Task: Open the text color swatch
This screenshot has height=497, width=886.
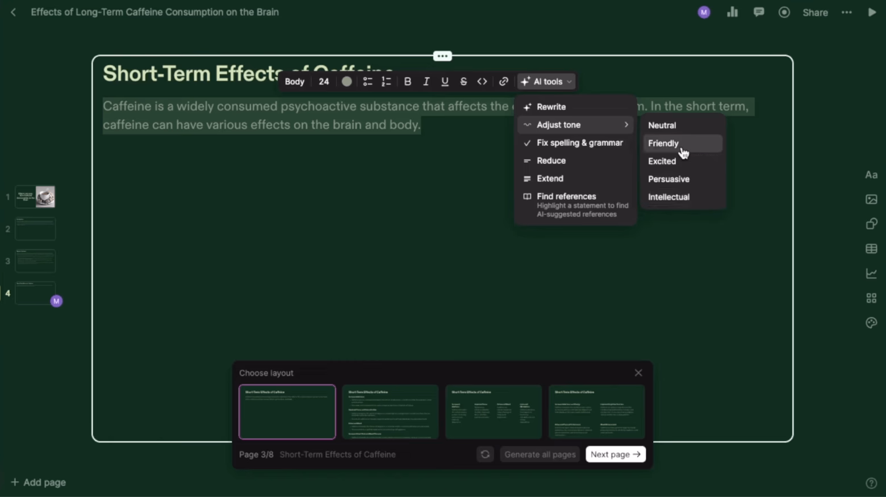Action: (x=346, y=82)
